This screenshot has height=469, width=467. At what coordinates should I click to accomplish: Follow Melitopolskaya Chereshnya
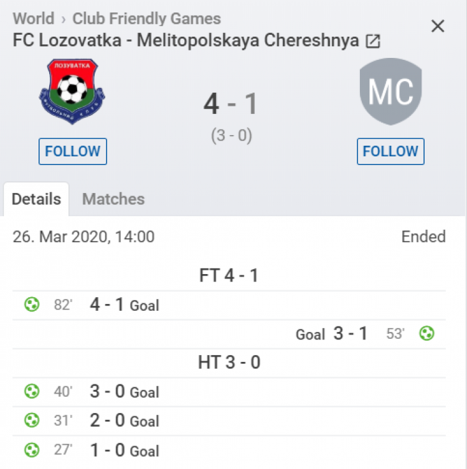[390, 151]
